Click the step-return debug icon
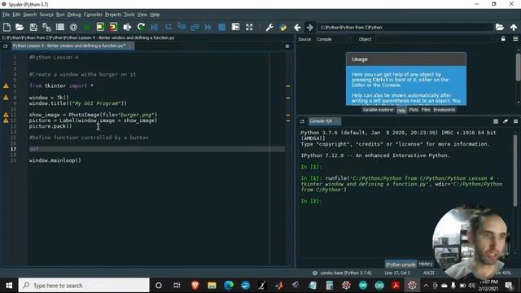This screenshot has width=521, height=293. pyautogui.click(x=195, y=27)
